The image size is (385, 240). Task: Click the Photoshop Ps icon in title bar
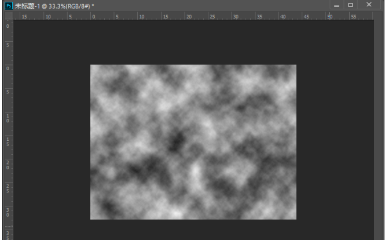click(x=9, y=5)
